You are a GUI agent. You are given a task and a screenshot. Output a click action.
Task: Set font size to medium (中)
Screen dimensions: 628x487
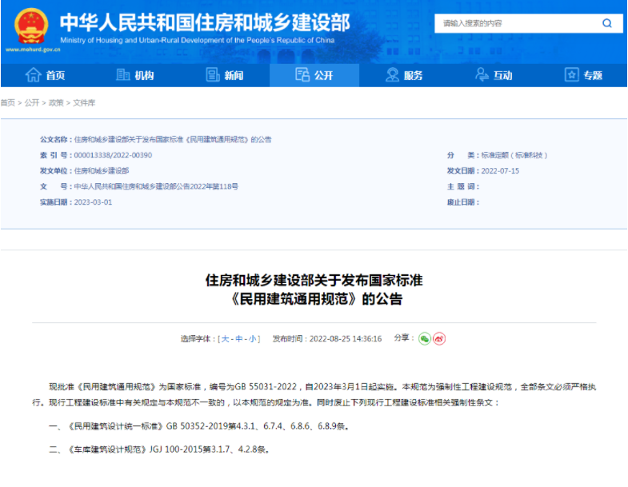(x=238, y=339)
